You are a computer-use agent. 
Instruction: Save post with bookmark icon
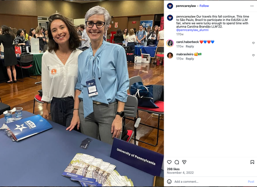252,162
